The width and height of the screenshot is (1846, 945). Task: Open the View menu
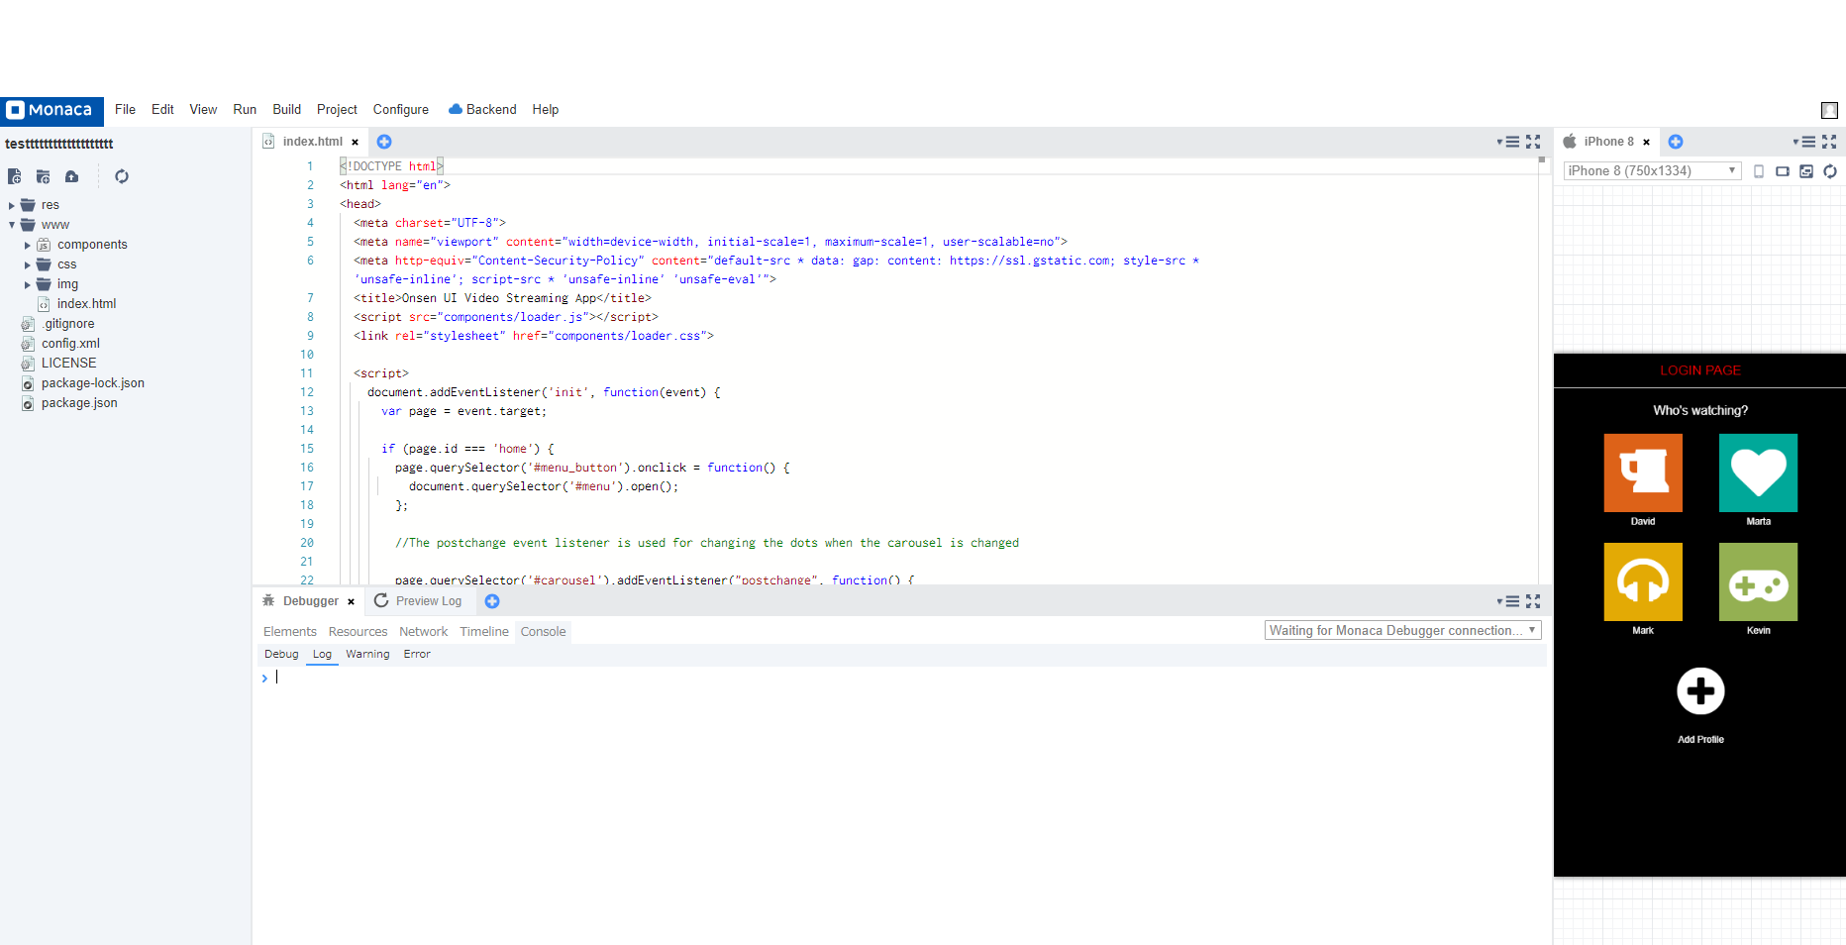pos(203,110)
